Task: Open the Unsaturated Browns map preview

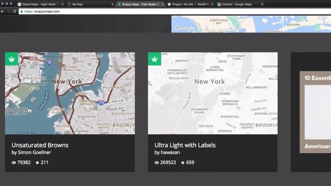Action: tap(70, 93)
